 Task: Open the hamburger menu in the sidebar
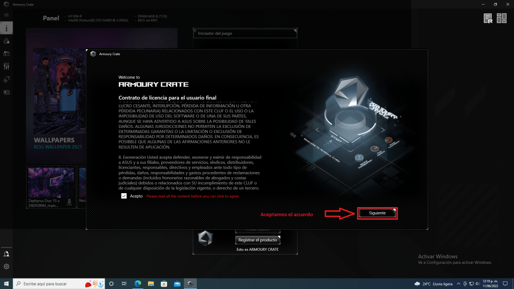[7, 16]
